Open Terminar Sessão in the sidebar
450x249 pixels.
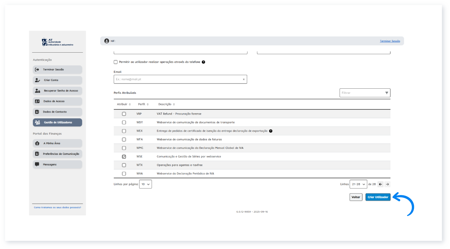(x=57, y=70)
